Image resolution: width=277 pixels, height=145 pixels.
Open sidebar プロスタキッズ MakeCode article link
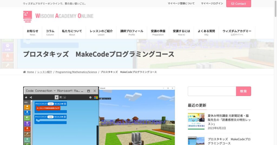(229, 141)
